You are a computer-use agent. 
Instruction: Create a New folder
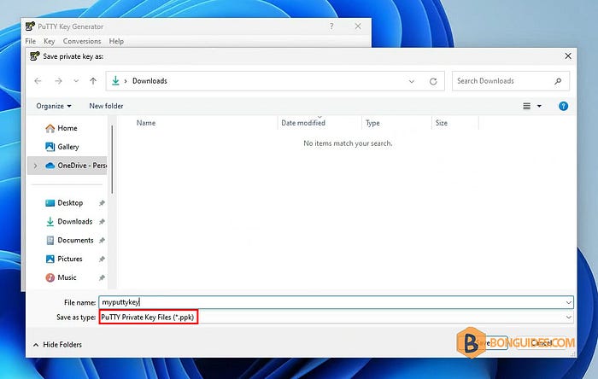(106, 106)
